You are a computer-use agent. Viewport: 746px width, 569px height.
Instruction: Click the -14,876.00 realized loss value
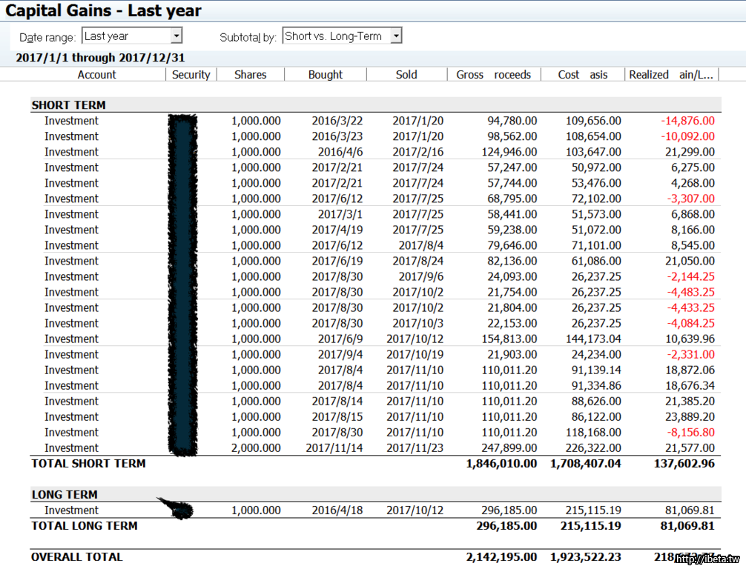point(687,121)
